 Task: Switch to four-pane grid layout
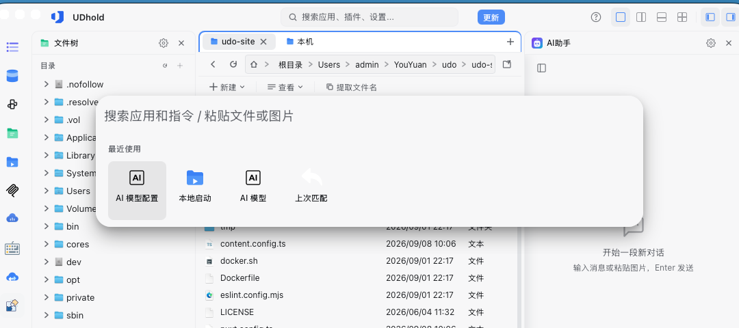tap(682, 17)
